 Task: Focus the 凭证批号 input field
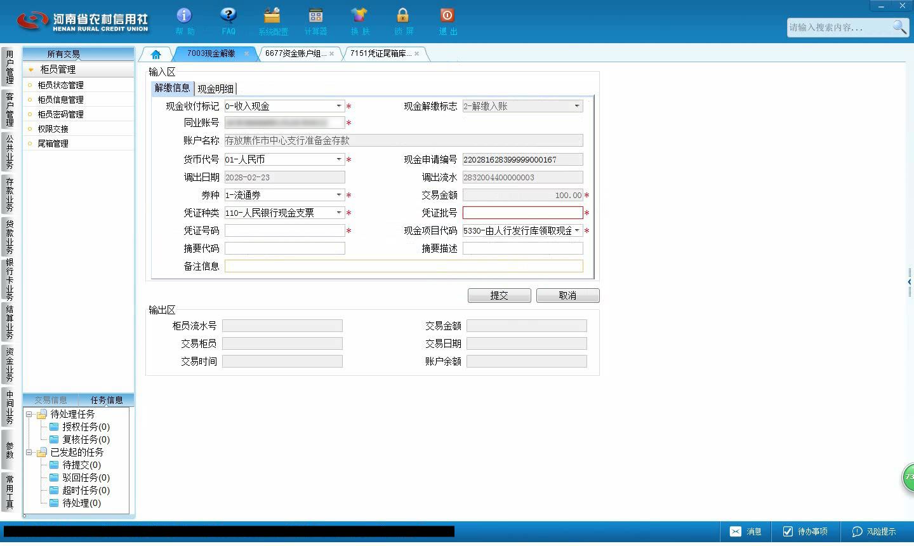[522, 213]
